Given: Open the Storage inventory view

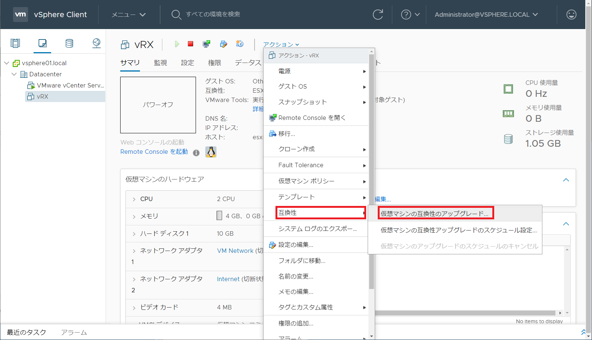Looking at the screenshot, I should point(69,43).
